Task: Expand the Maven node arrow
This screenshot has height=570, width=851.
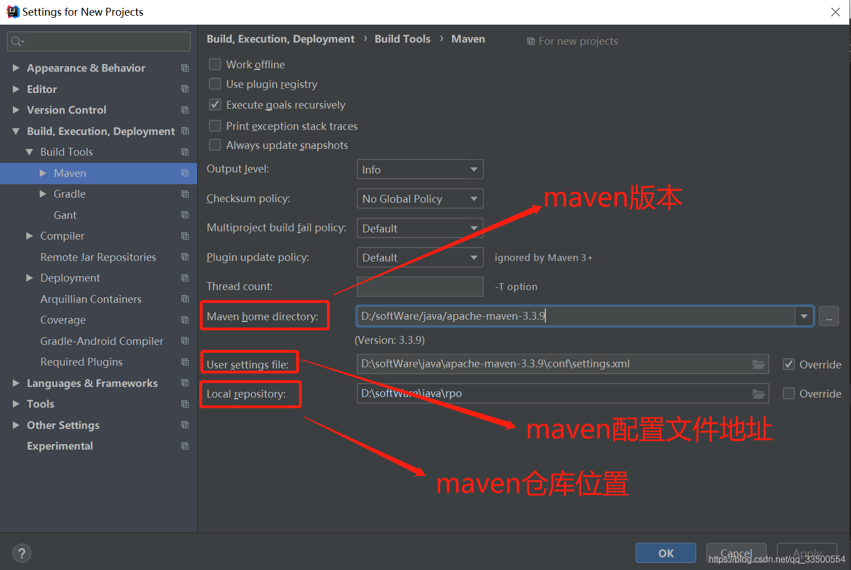Action: point(43,173)
